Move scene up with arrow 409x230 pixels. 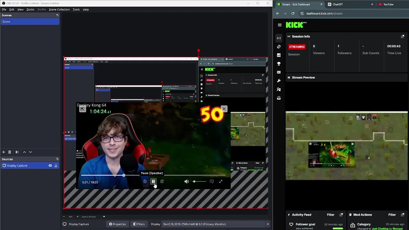click(x=24, y=152)
